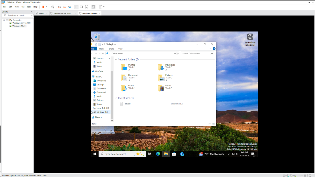
Task: Toggle the VMware library sidebar view
Action: click(76, 7)
